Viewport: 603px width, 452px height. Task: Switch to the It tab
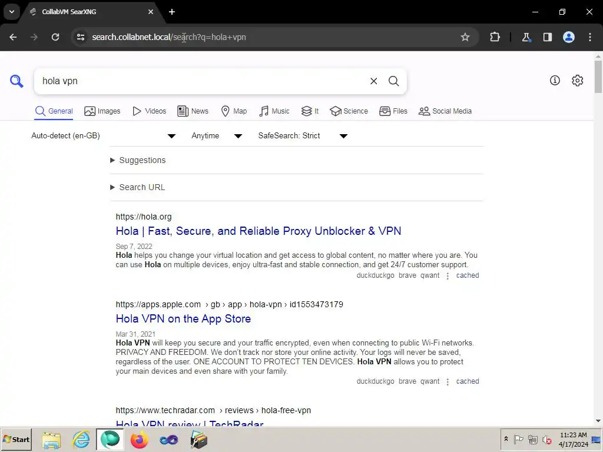coord(310,111)
